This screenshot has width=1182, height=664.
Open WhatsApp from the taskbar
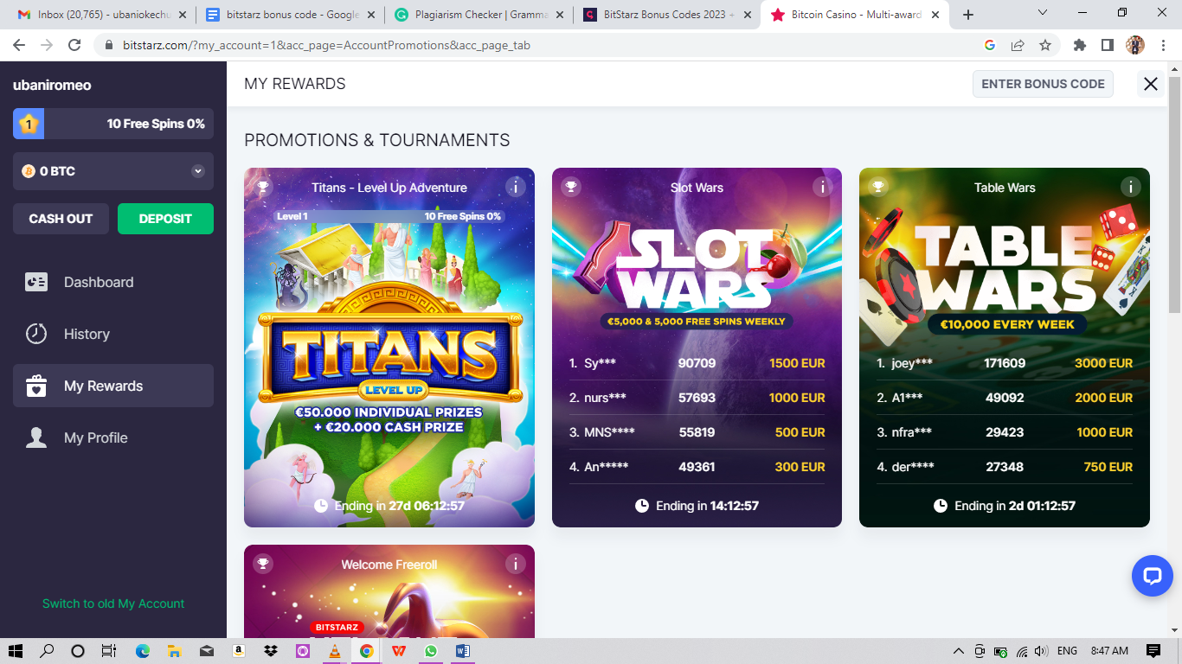click(x=431, y=651)
